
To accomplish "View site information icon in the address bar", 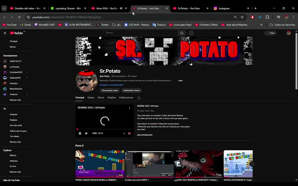I will [x=28, y=17].
